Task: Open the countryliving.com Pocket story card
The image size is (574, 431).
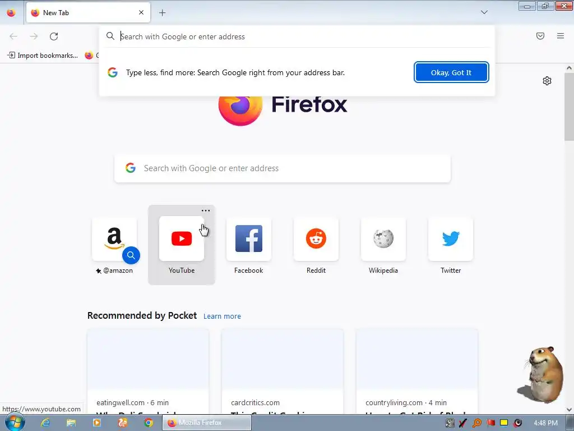Action: coord(417,372)
